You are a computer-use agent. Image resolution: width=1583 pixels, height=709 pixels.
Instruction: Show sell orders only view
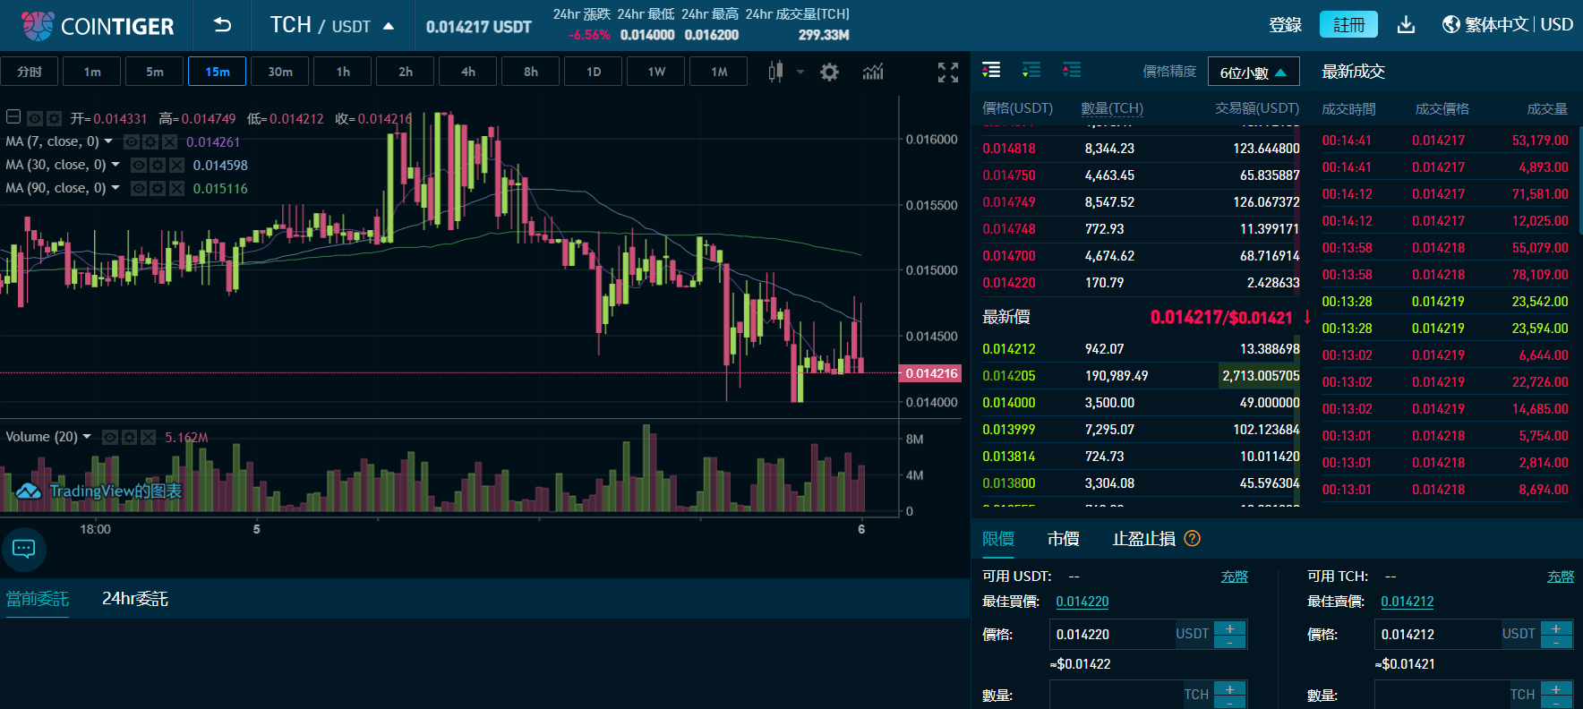pos(1072,70)
